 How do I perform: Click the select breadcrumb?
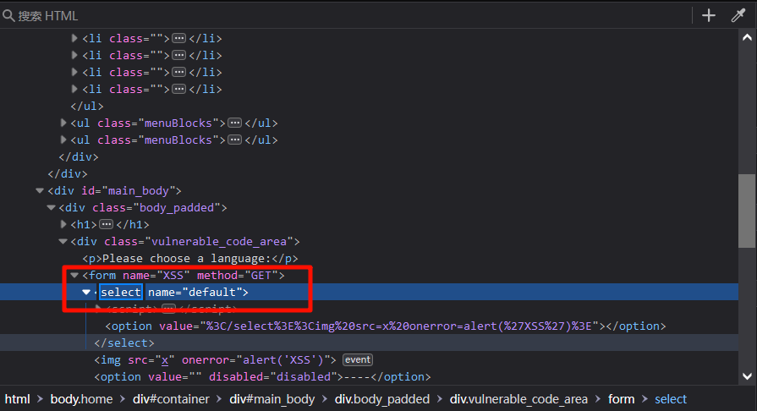tap(671, 399)
